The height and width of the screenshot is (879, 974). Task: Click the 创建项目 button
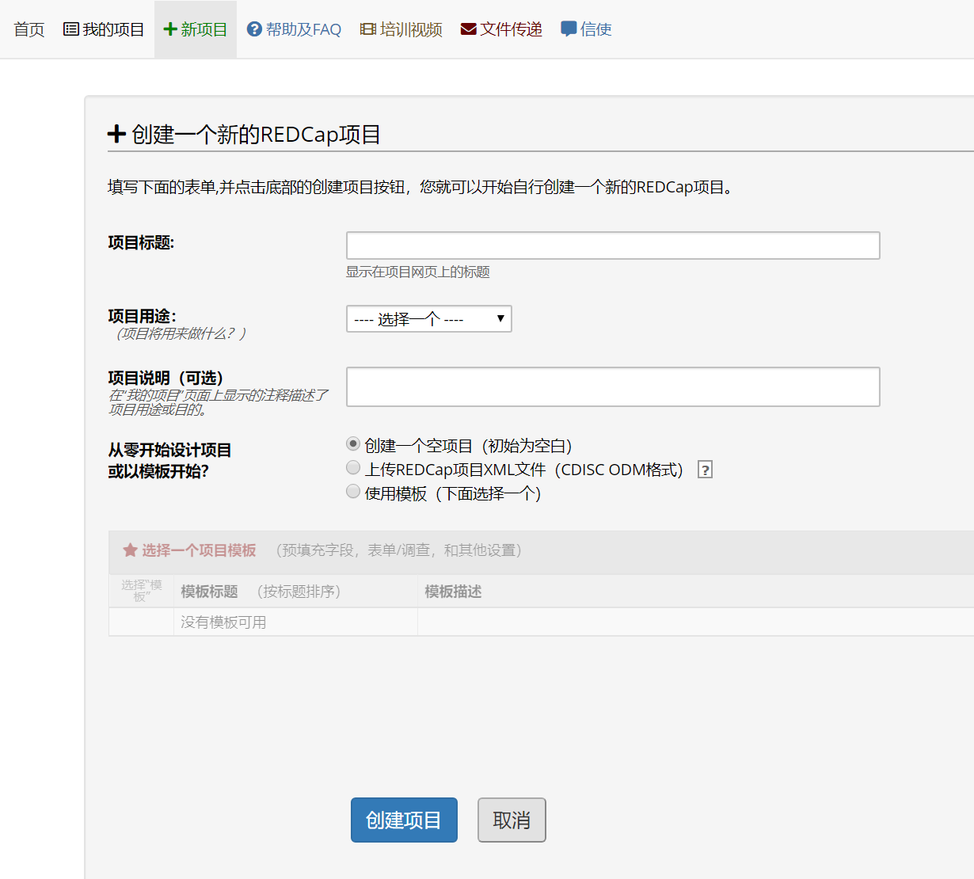coord(404,820)
